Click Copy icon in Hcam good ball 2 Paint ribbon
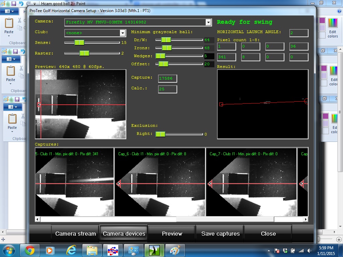The image size is (343, 257). point(20,27)
